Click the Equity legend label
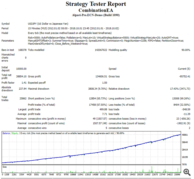The image size is (194, 179). click(x=15, y=133)
